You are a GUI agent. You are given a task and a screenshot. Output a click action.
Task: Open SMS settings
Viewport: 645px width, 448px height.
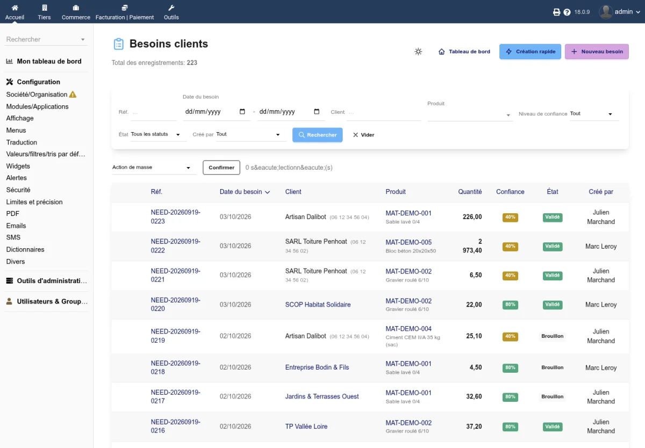click(13, 237)
